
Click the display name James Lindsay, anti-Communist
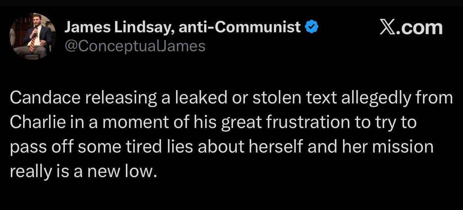pyautogui.click(x=182, y=27)
